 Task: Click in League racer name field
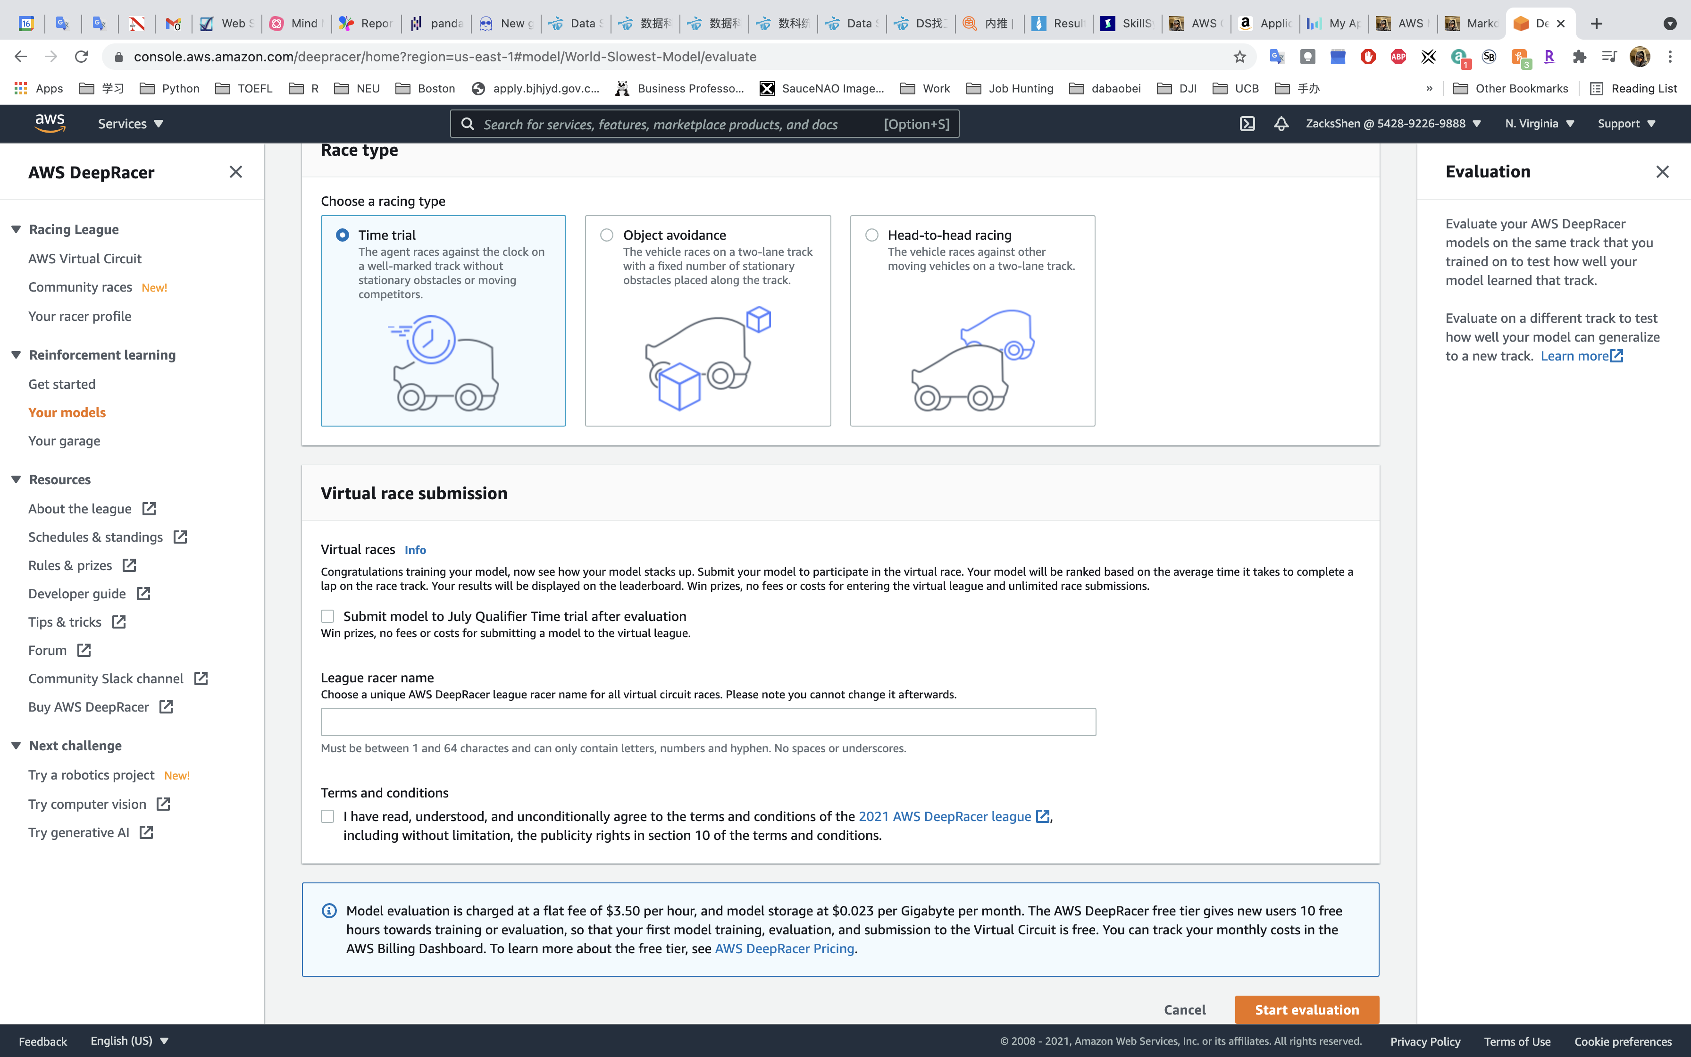[708, 721]
